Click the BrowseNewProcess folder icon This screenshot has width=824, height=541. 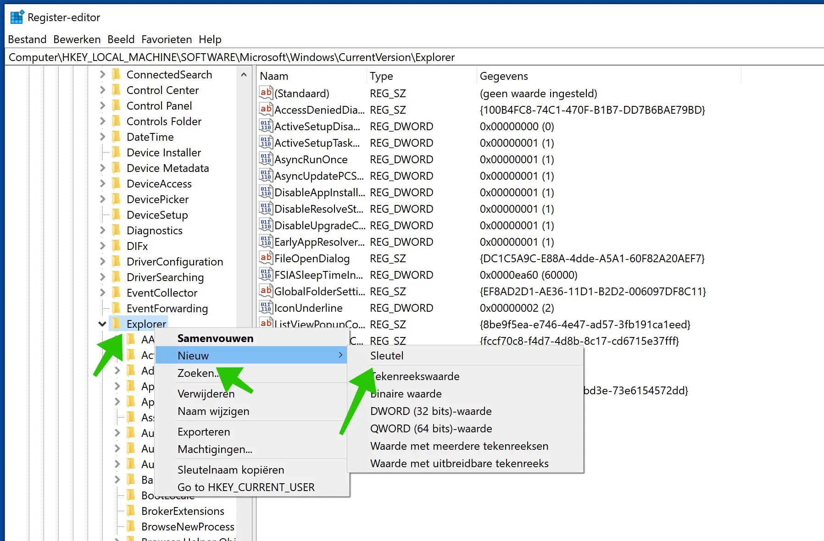[131, 526]
